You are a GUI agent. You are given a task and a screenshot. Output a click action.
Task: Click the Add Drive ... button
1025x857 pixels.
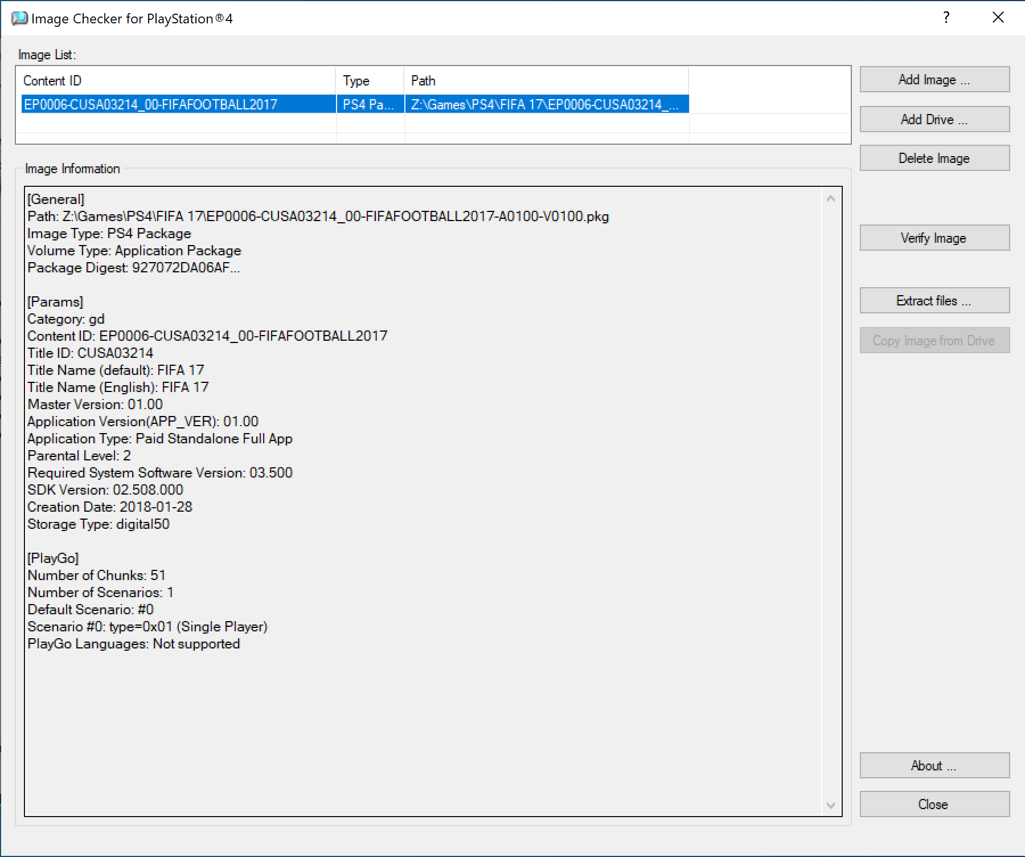[934, 119]
